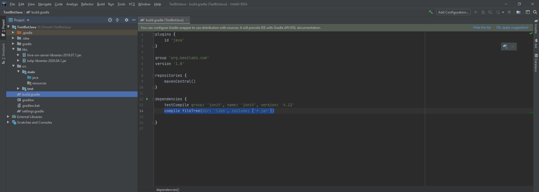The image size is (539, 192).
Task: Collapse the libs folder arrow
Action: [x=13, y=49]
